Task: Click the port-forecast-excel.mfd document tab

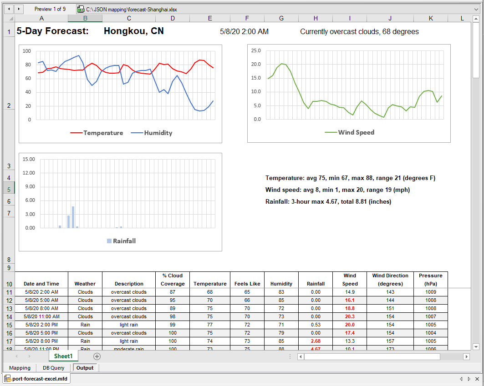Action: coord(36,377)
